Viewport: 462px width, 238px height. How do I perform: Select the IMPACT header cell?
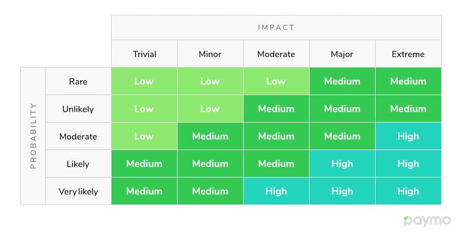(276, 27)
